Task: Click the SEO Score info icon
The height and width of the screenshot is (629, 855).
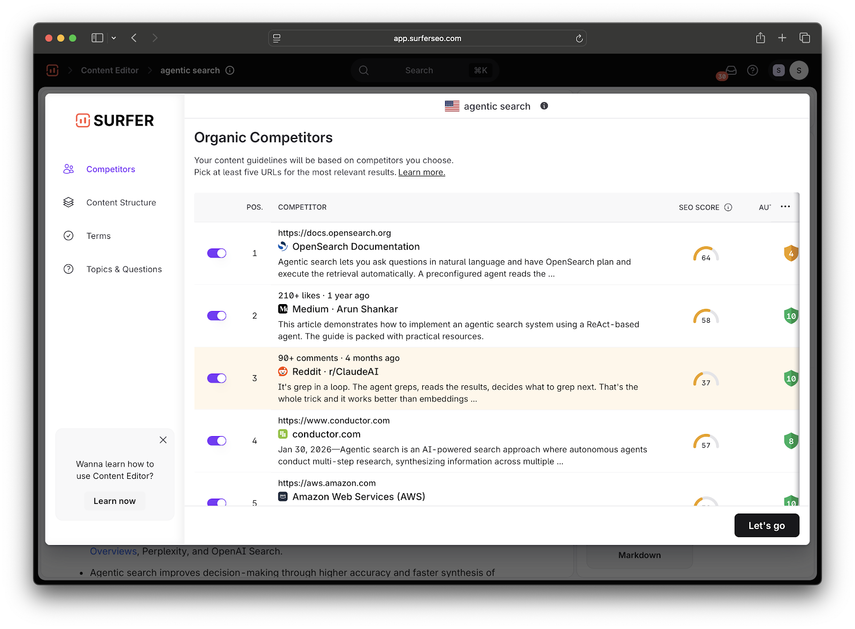Action: click(728, 207)
